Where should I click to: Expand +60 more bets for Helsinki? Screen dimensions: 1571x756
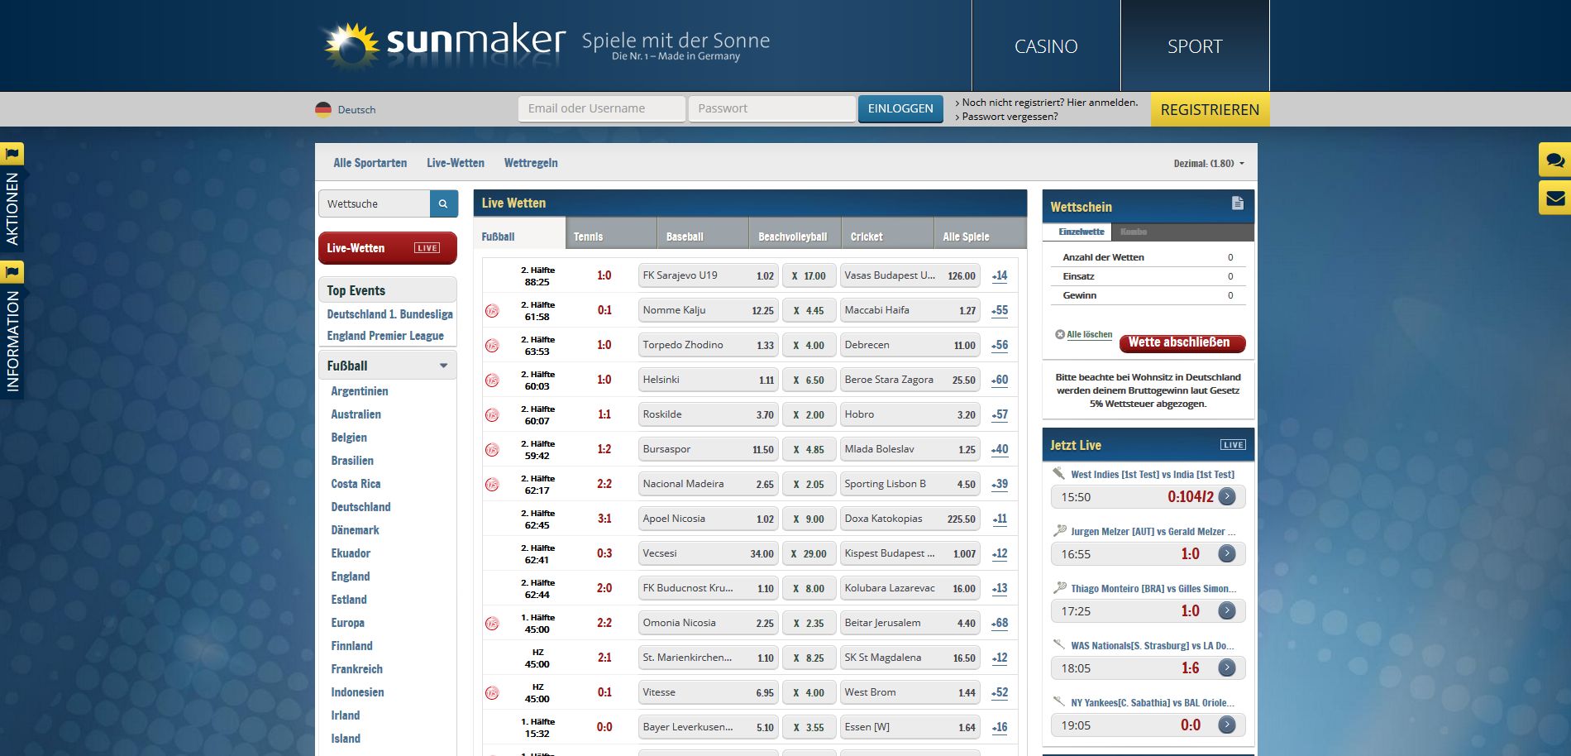(x=1000, y=380)
